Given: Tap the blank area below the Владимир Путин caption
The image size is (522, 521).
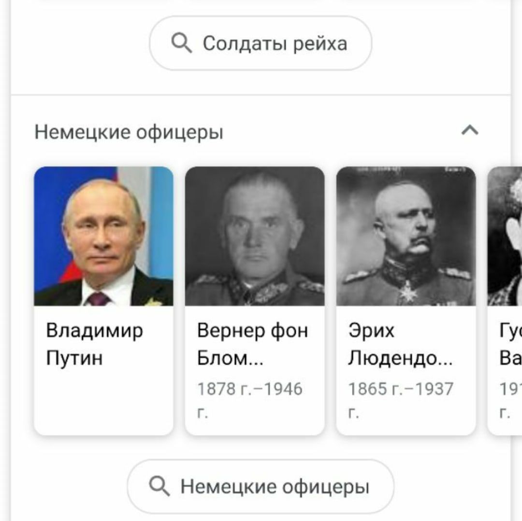Looking at the screenshot, I should point(103,401).
